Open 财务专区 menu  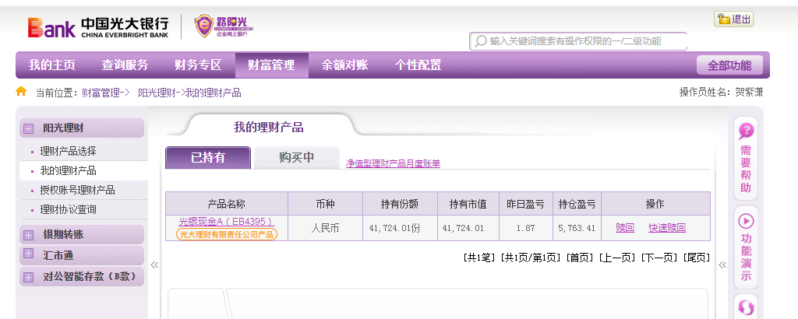click(199, 65)
